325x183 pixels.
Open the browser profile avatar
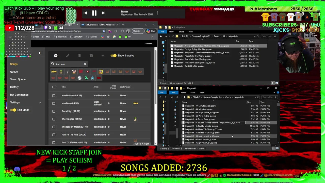pyautogui.click(x=128, y=31)
